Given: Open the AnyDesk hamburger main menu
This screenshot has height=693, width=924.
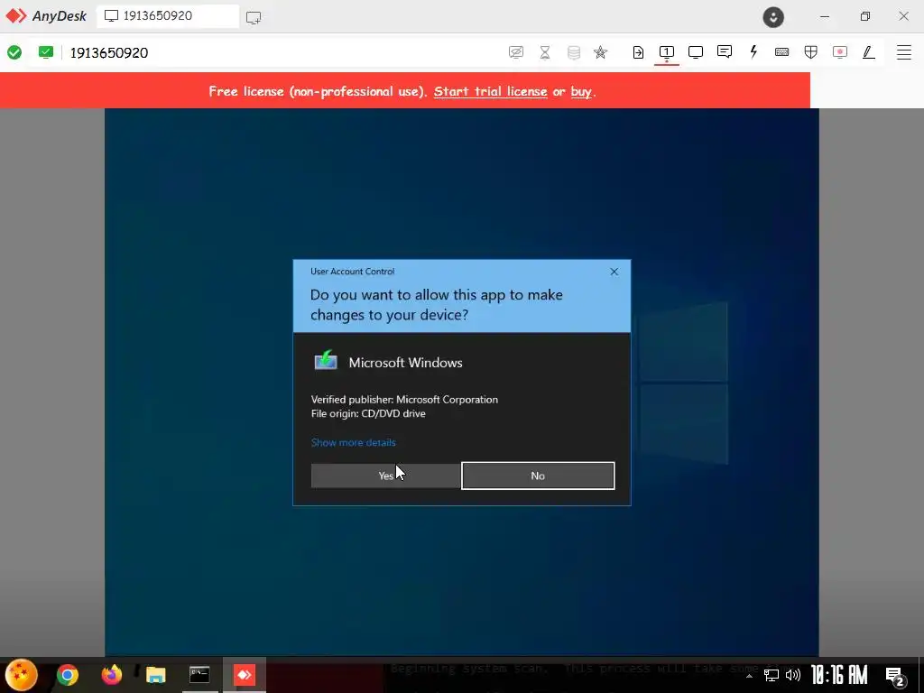Looking at the screenshot, I should [904, 52].
